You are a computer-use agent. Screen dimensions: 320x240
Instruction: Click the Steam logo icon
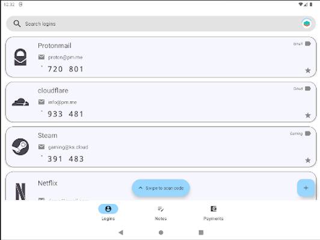click(x=20, y=147)
